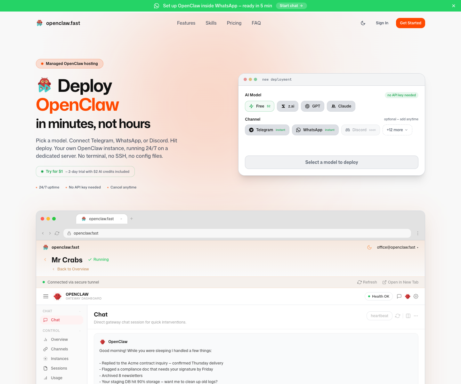Toggle the hamburger sidebar menu
Image resolution: width=461 pixels, height=384 pixels.
[x=46, y=296]
